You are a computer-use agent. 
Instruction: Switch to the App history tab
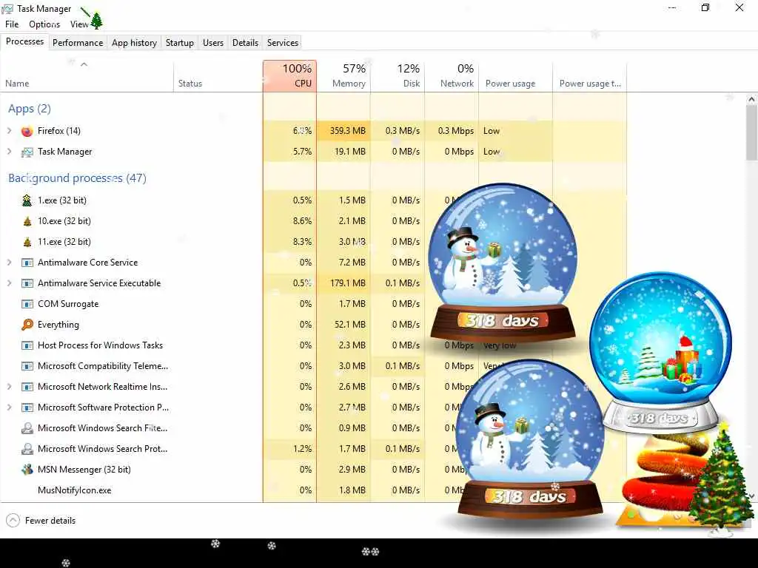pyautogui.click(x=135, y=42)
